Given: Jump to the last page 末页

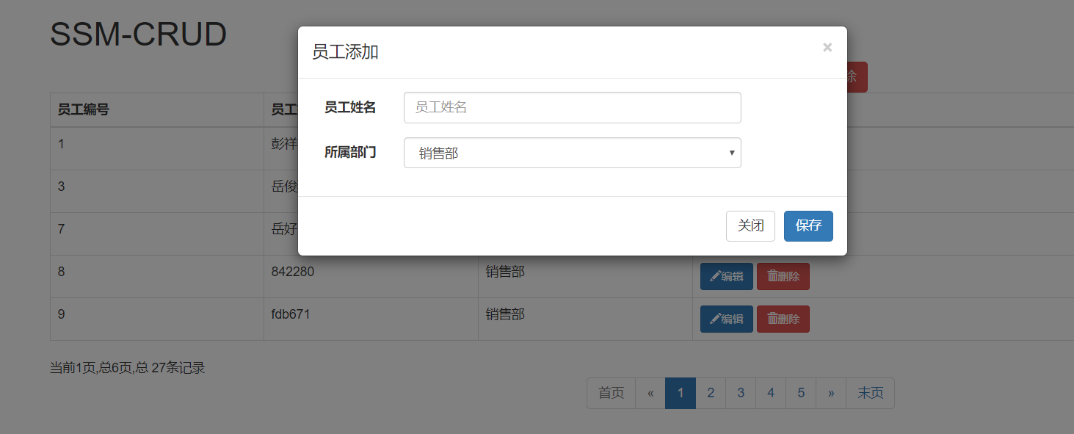Looking at the screenshot, I should [870, 394].
